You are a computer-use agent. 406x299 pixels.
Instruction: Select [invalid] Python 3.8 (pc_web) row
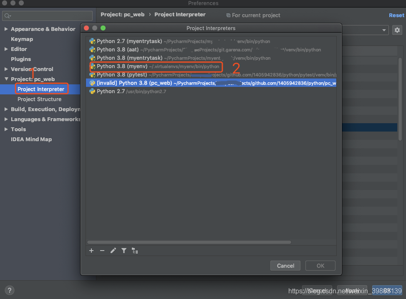(x=211, y=83)
